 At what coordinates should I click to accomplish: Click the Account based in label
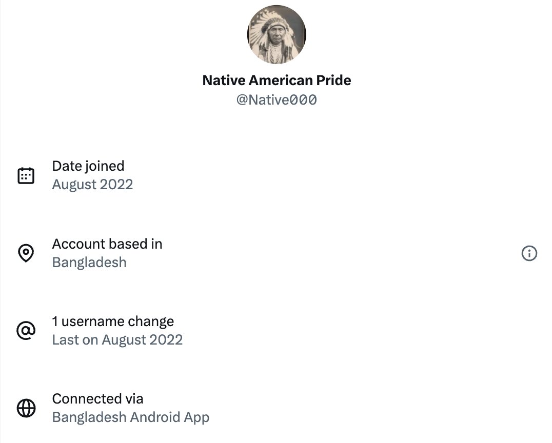coord(107,244)
